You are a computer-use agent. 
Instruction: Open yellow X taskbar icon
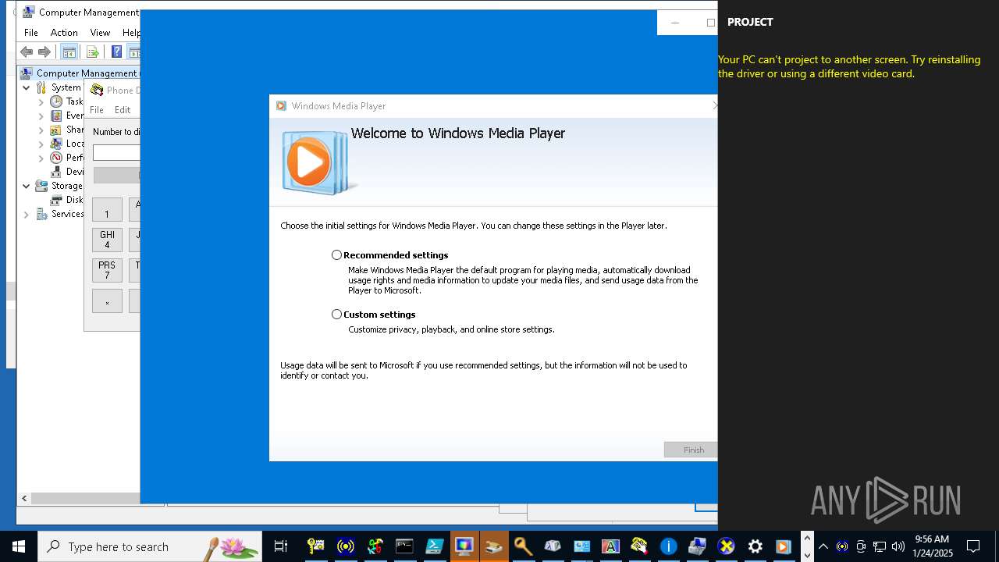pos(727,546)
